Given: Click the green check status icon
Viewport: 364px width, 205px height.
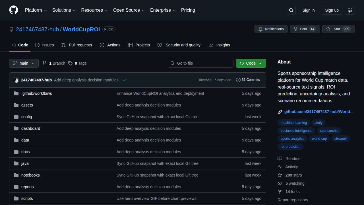Looking at the screenshot, I should [x=125, y=80].
